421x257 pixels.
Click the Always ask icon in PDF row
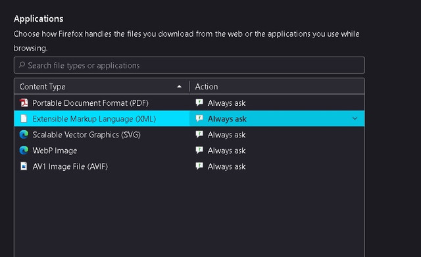[199, 103]
